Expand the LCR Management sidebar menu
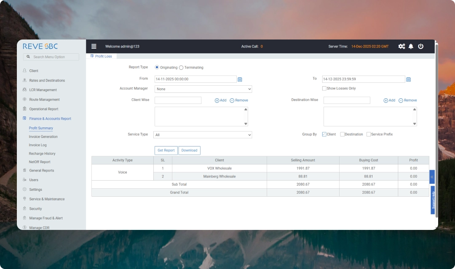This screenshot has width=455, height=269. pos(43,90)
